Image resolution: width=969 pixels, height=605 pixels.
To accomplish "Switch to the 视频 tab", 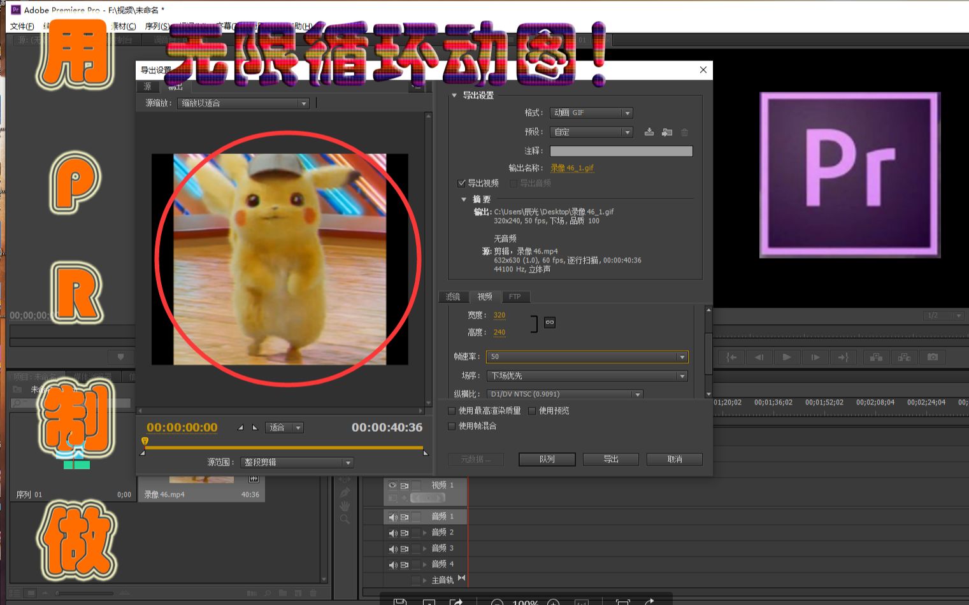I will click(x=485, y=297).
